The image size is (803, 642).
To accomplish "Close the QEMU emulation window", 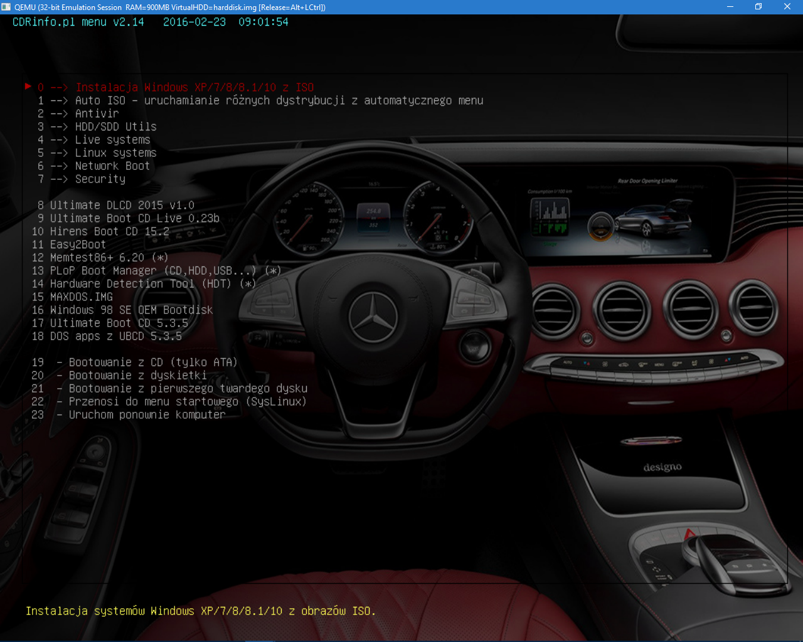I will point(787,7).
